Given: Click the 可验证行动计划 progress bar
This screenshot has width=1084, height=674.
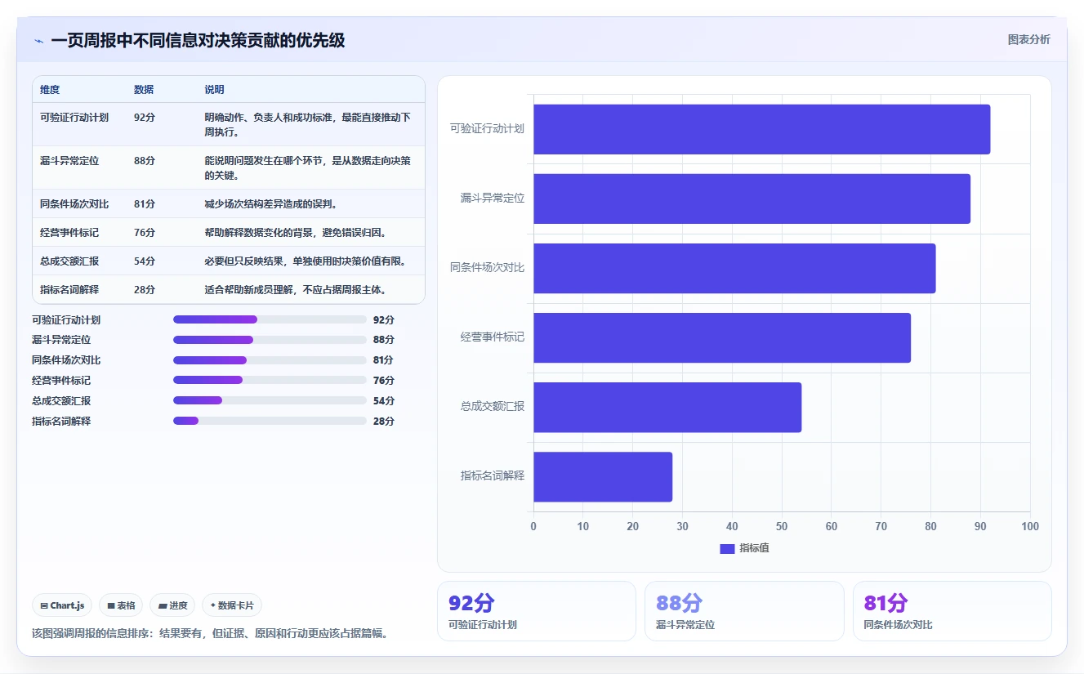Looking at the screenshot, I should tap(270, 319).
